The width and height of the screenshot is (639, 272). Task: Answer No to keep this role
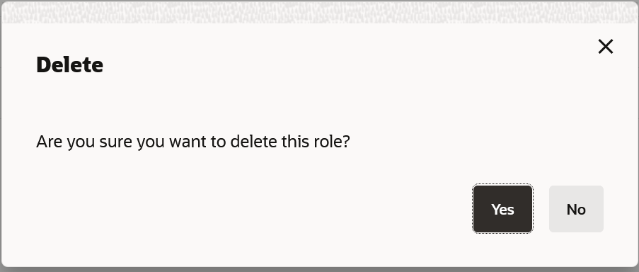(576, 209)
